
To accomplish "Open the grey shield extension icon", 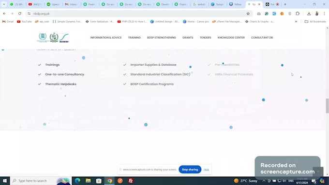I will [290, 14].
